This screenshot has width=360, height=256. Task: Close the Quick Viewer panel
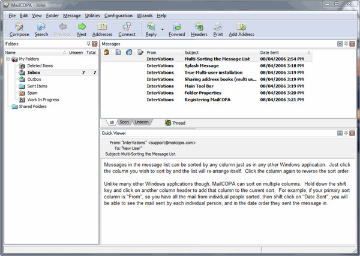click(352, 133)
